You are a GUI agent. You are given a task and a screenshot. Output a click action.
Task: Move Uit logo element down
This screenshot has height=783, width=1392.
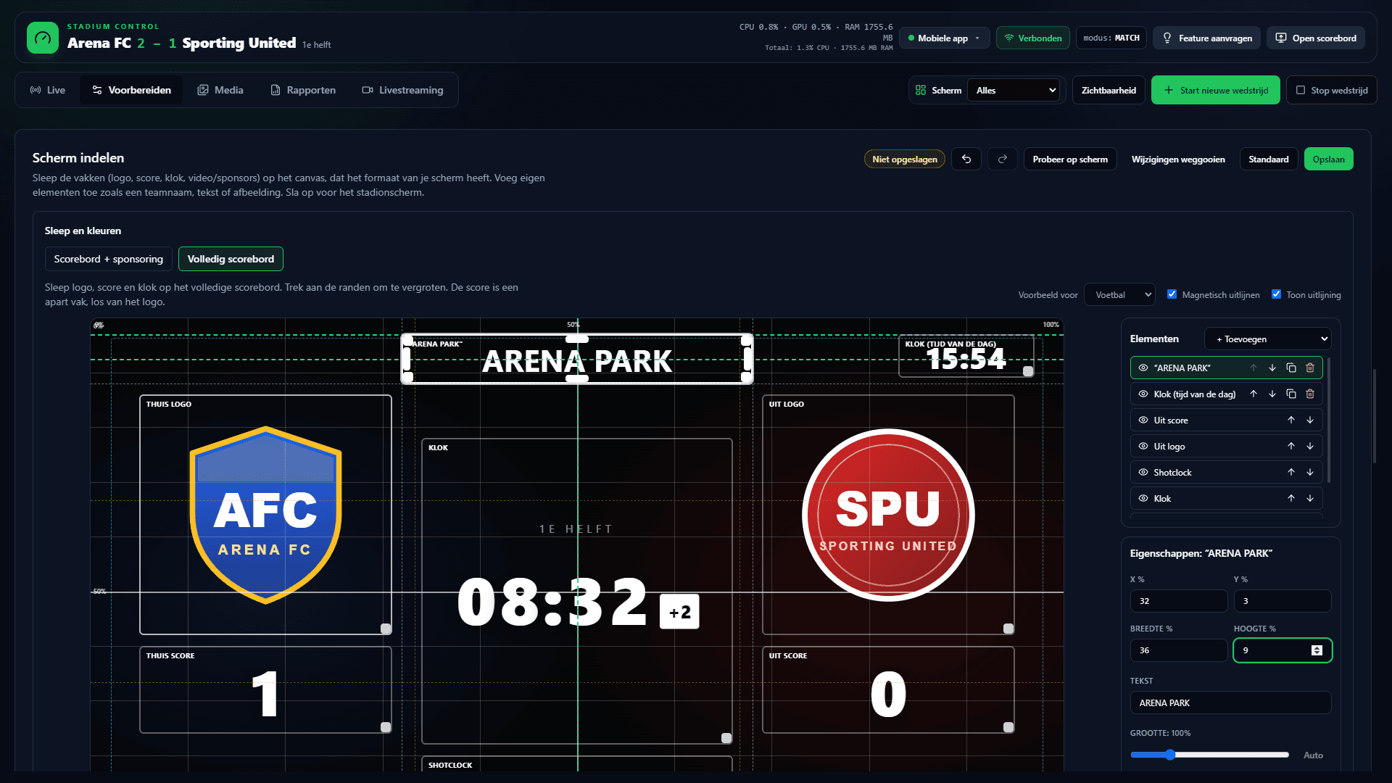pyautogui.click(x=1310, y=446)
